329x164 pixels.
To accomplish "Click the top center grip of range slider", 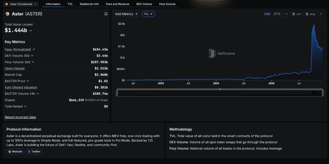I will (220, 89).
